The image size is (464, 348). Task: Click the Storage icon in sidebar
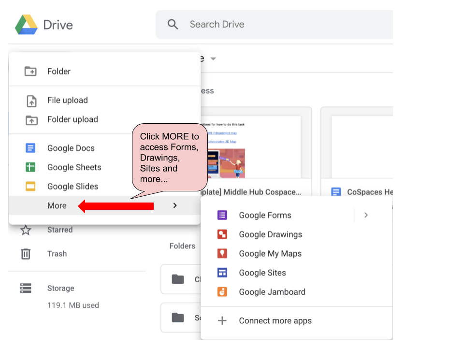(x=26, y=288)
